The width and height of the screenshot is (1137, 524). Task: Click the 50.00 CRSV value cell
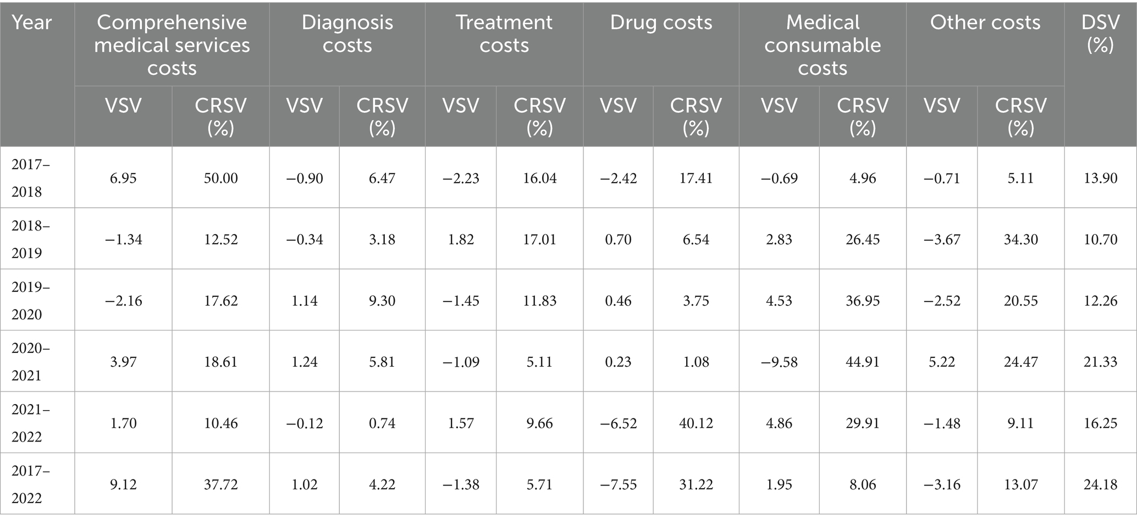tap(220, 178)
